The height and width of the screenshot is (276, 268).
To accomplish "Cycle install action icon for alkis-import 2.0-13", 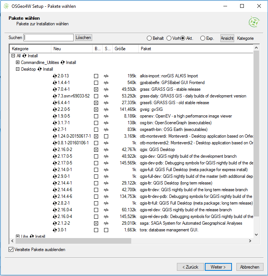I will coord(55,76).
